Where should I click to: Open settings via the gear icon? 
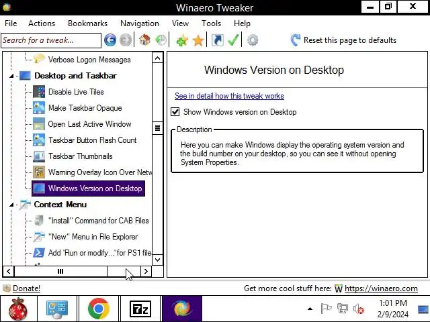pos(253,40)
